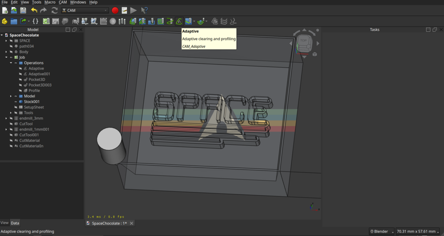Viewport: 444px width, 236px height.
Task: Open the Macro menu
Action: point(50,2)
